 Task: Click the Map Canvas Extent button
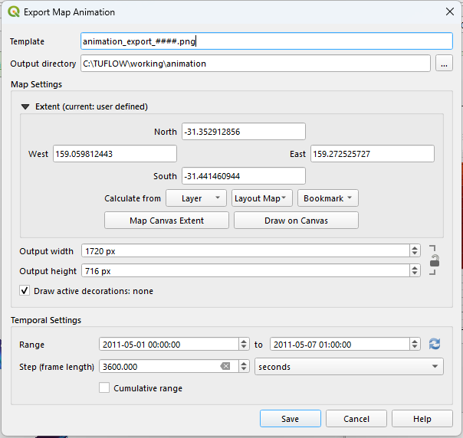coord(166,221)
